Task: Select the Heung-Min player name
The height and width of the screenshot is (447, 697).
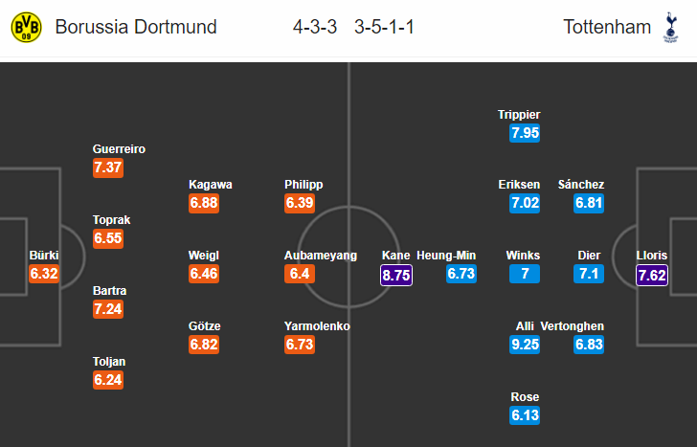Action: [446, 256]
